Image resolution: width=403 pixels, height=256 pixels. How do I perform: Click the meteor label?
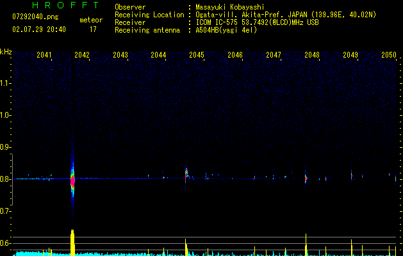91,20
